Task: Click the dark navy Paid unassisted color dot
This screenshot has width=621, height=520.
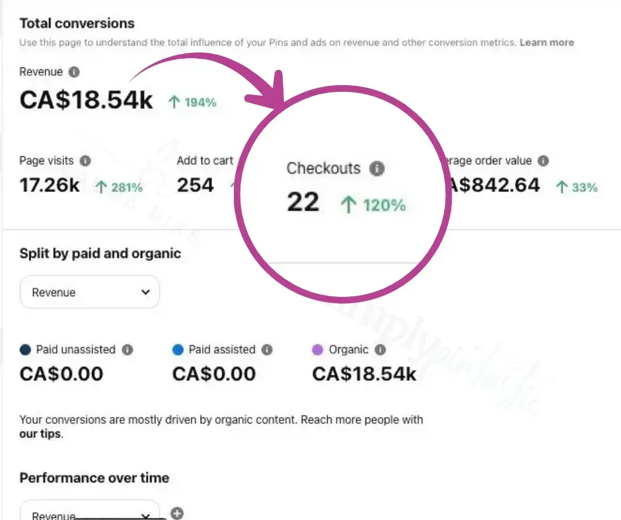Action: pyautogui.click(x=25, y=350)
